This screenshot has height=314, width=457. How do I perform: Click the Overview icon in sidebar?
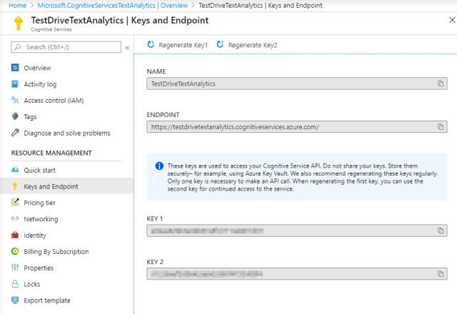[x=15, y=68]
